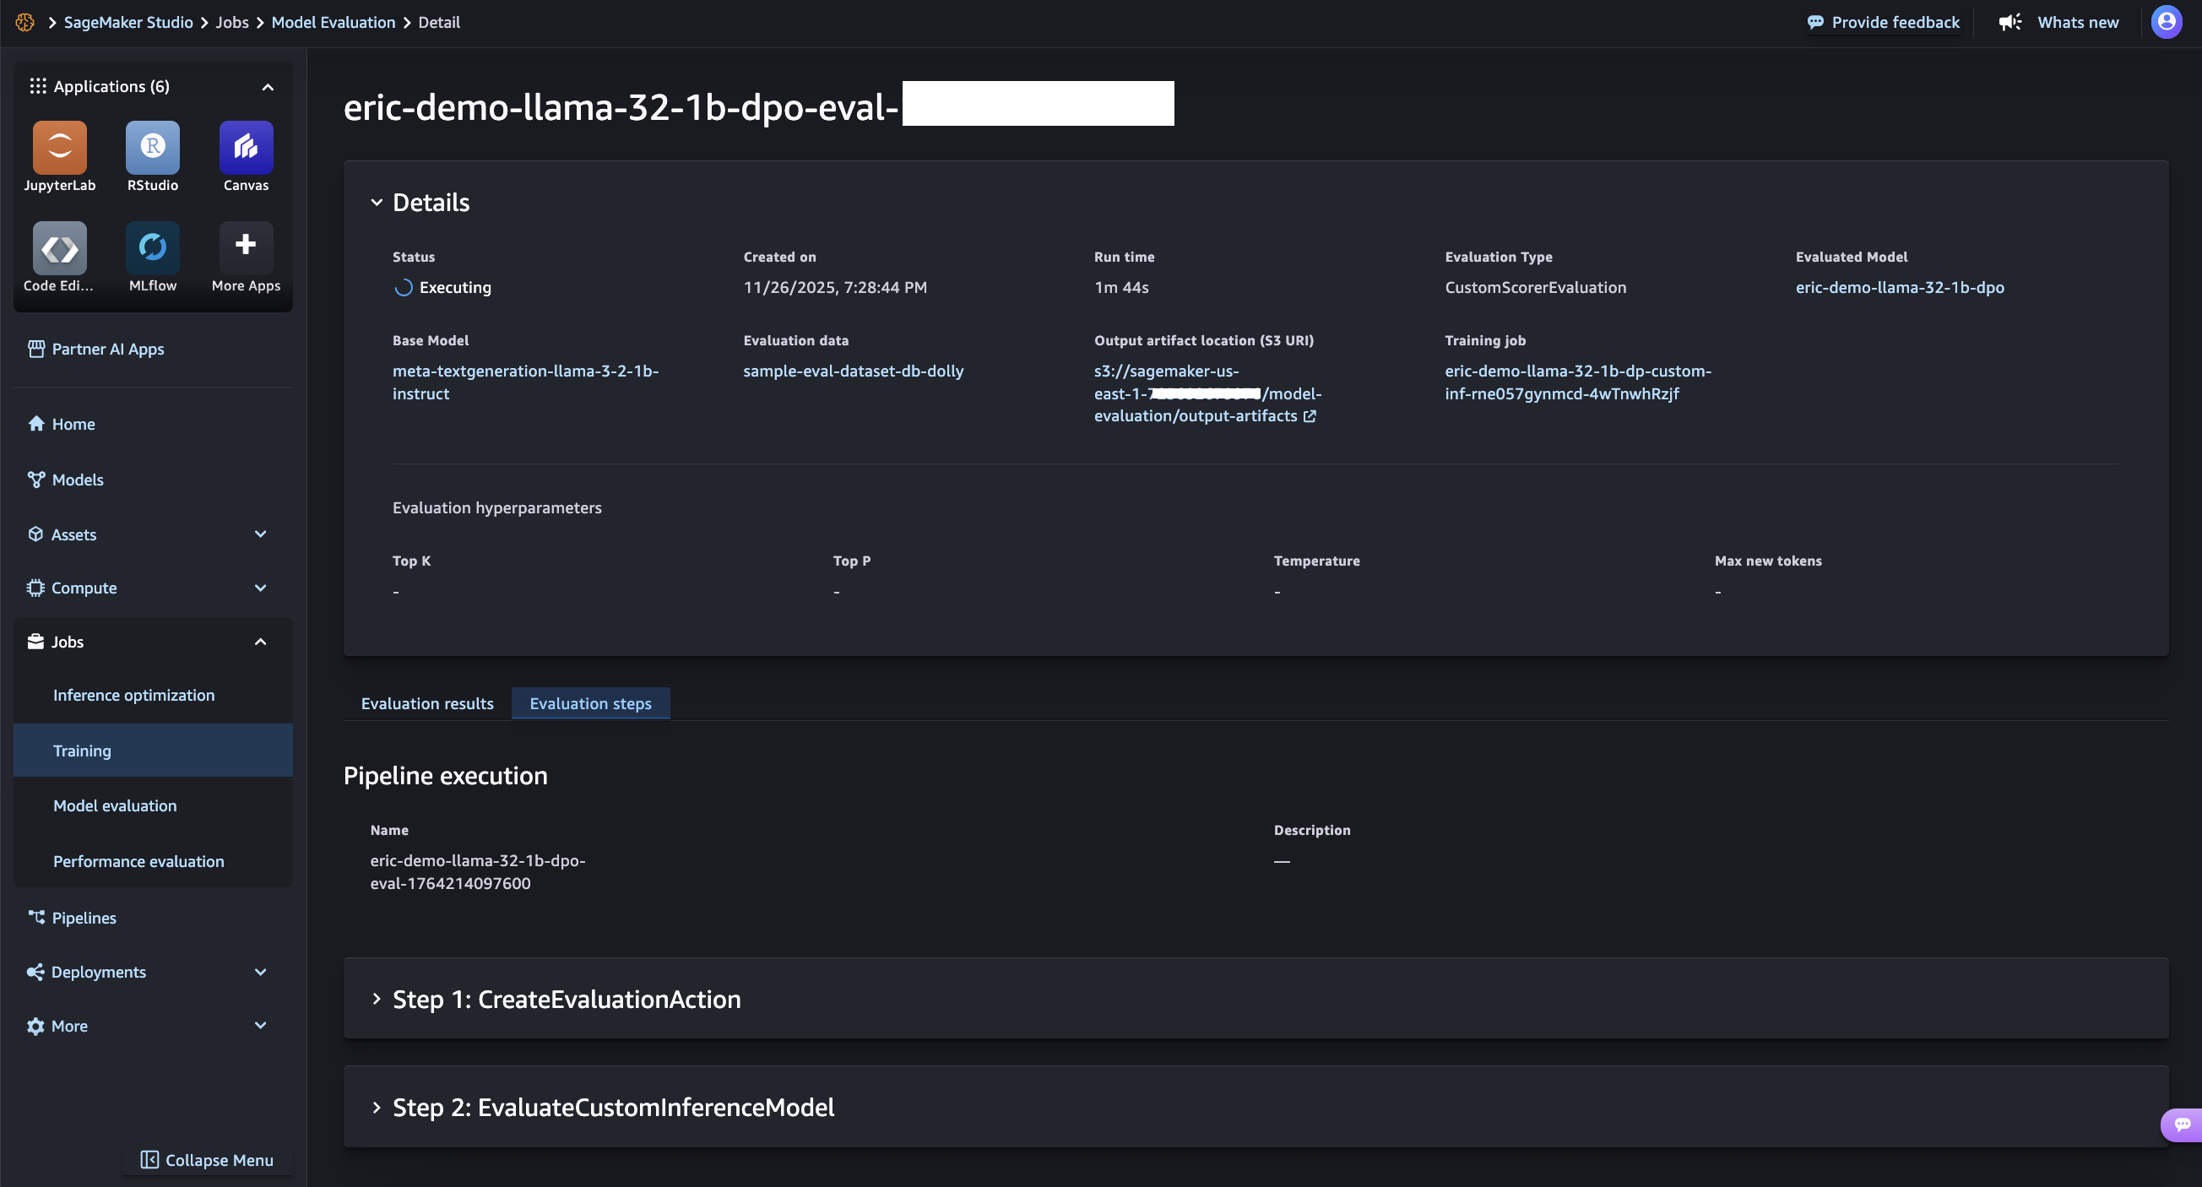
Task: Click the Executing status spinner icon
Action: tap(404, 288)
